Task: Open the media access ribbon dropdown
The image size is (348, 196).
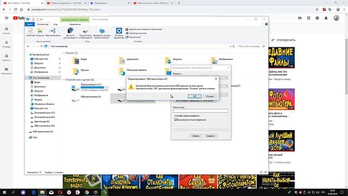Action: tap(70, 33)
